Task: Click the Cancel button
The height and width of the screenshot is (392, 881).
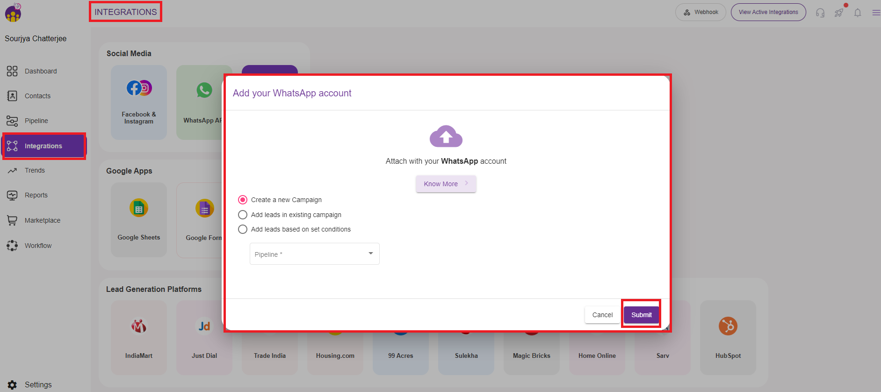Action: 602,315
